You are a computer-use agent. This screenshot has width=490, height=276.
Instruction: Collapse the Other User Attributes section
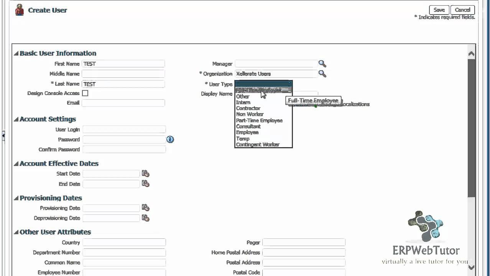[16, 232]
